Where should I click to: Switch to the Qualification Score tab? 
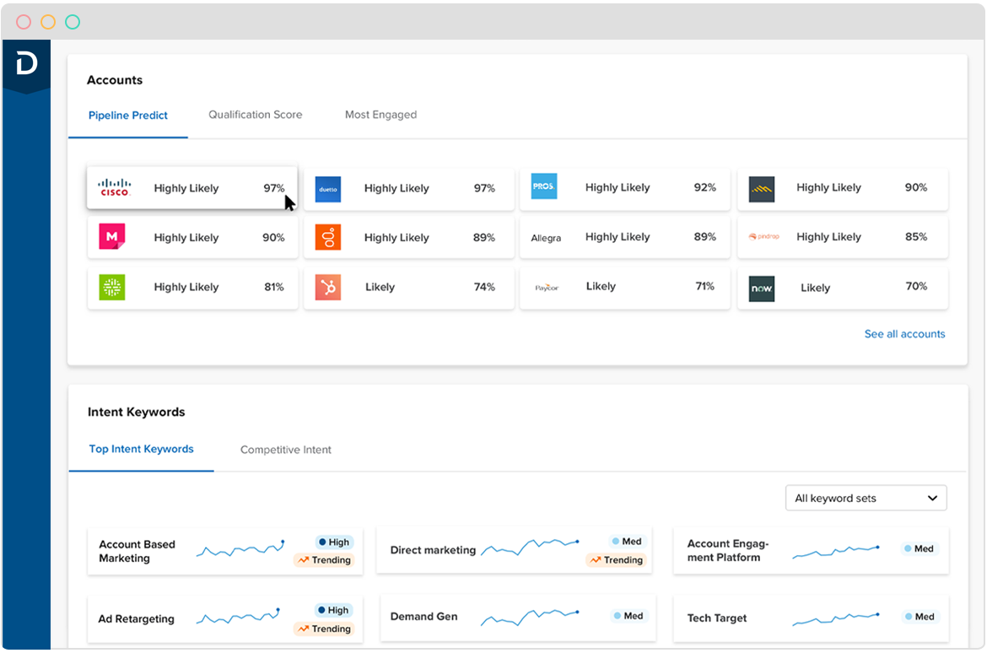pyautogui.click(x=255, y=115)
